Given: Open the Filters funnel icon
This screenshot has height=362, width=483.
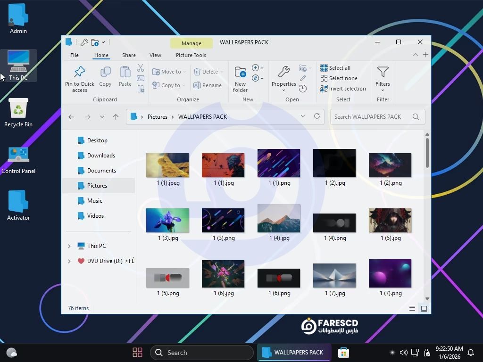Looking at the screenshot, I should (383, 72).
